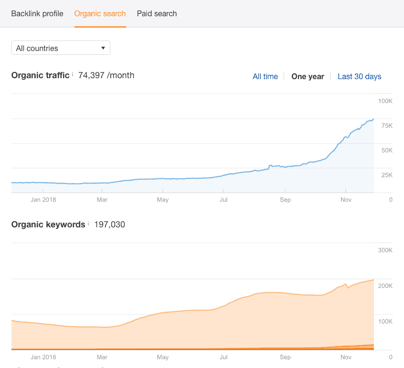Switch to the Backlink profile tab
Image resolution: width=404 pixels, height=368 pixels.
pos(37,13)
